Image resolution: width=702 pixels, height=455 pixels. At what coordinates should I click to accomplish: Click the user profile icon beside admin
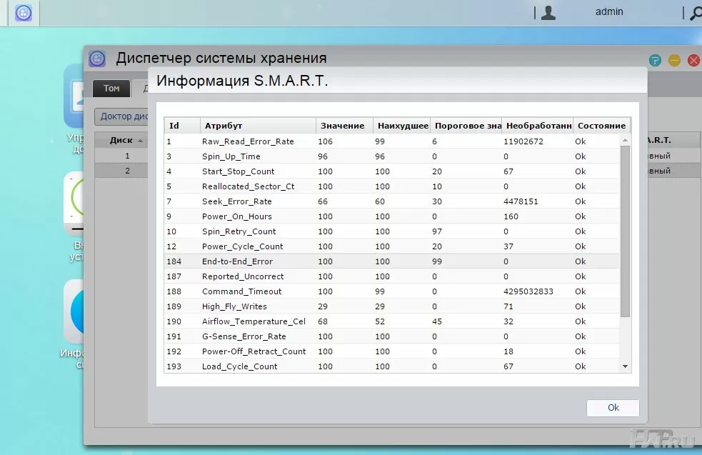548,12
